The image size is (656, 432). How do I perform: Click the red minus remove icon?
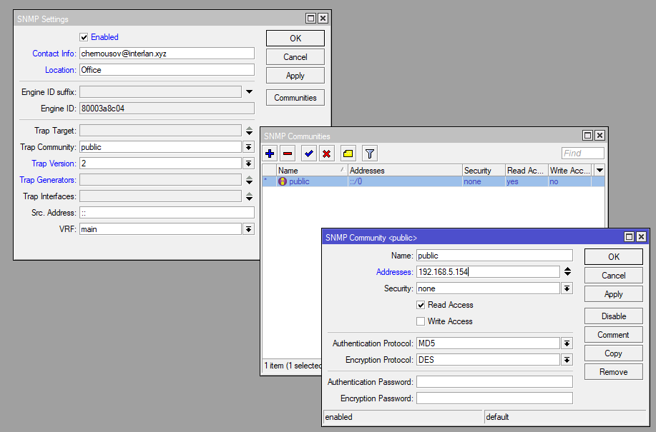click(287, 154)
